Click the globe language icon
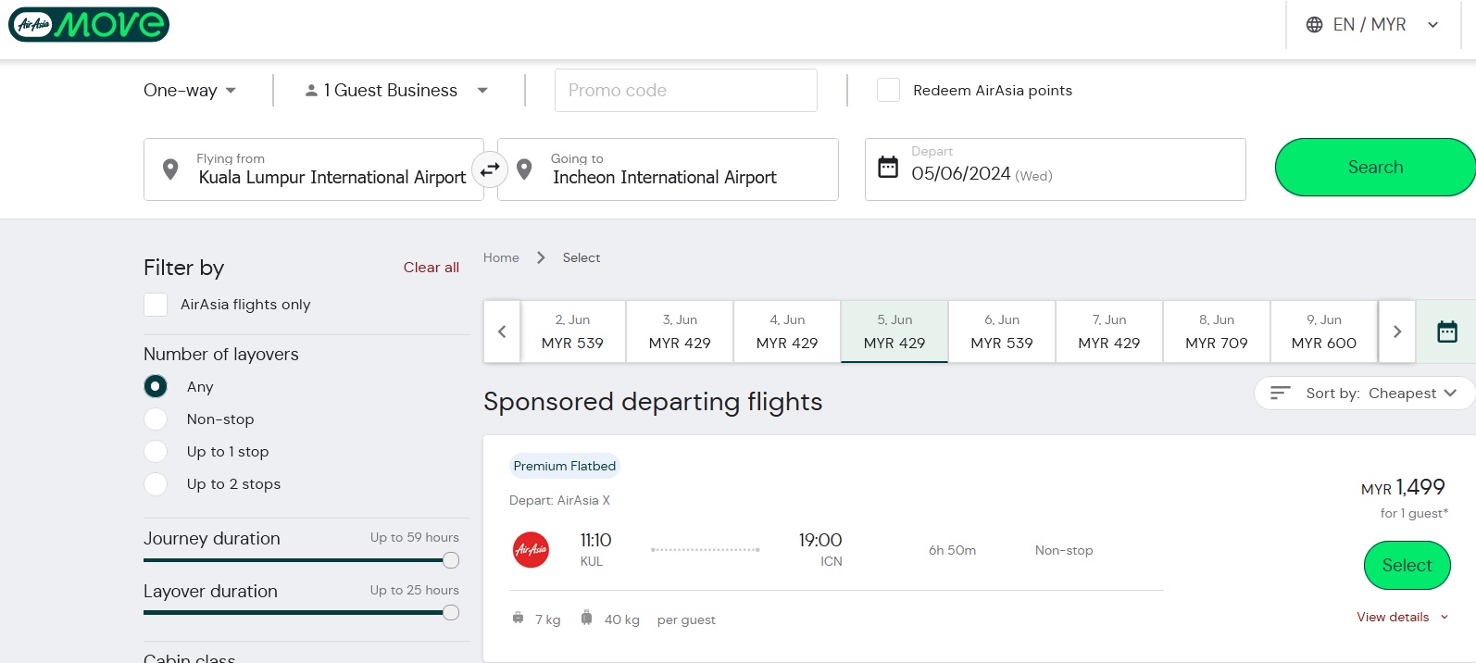Screen dimensions: 1476x663 (1314, 25)
